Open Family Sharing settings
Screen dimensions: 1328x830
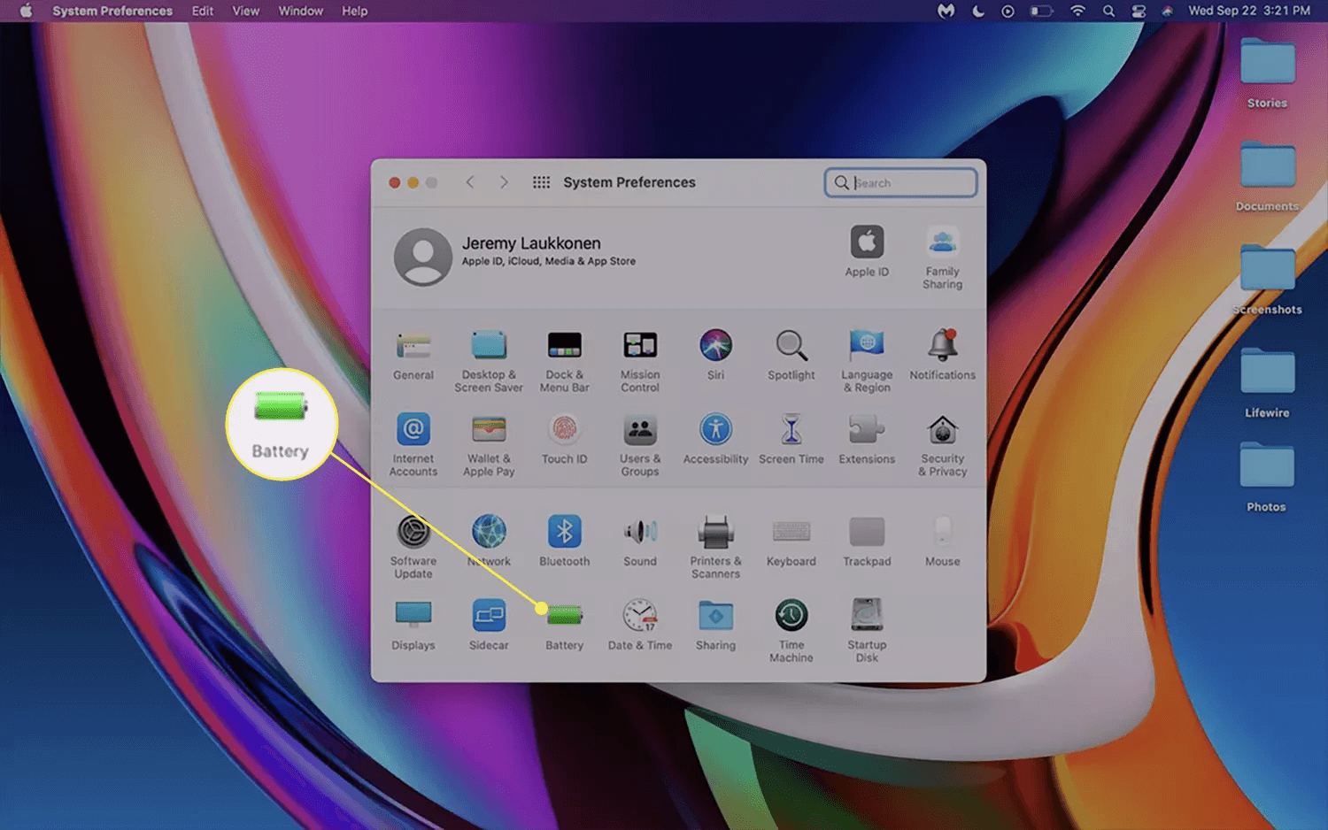tap(943, 257)
